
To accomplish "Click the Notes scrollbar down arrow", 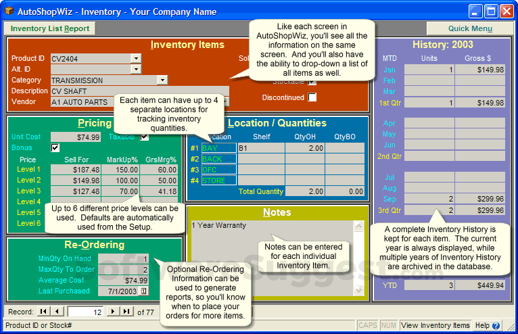I will tap(359, 290).
